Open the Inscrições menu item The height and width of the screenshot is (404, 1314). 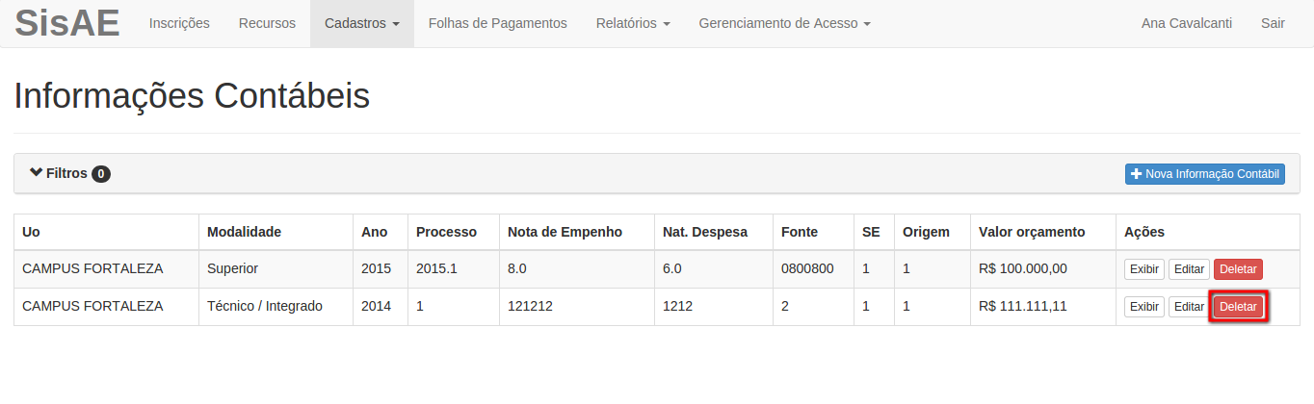point(179,23)
